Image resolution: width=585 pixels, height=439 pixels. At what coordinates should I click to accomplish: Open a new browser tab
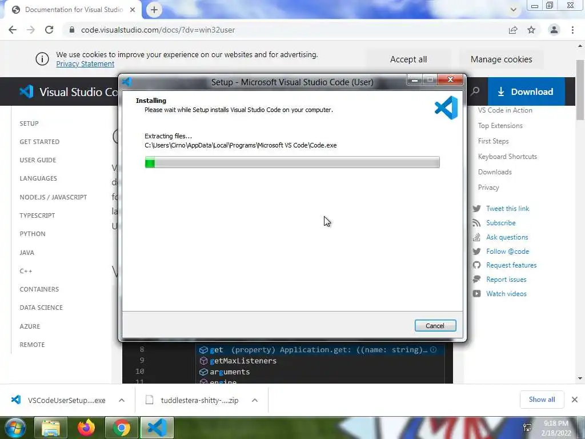point(154,10)
